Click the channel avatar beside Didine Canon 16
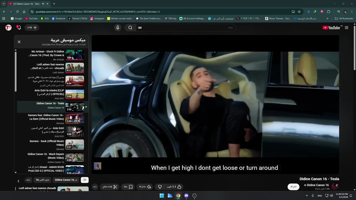Viewport: 356px width, 200px height. click(335, 187)
